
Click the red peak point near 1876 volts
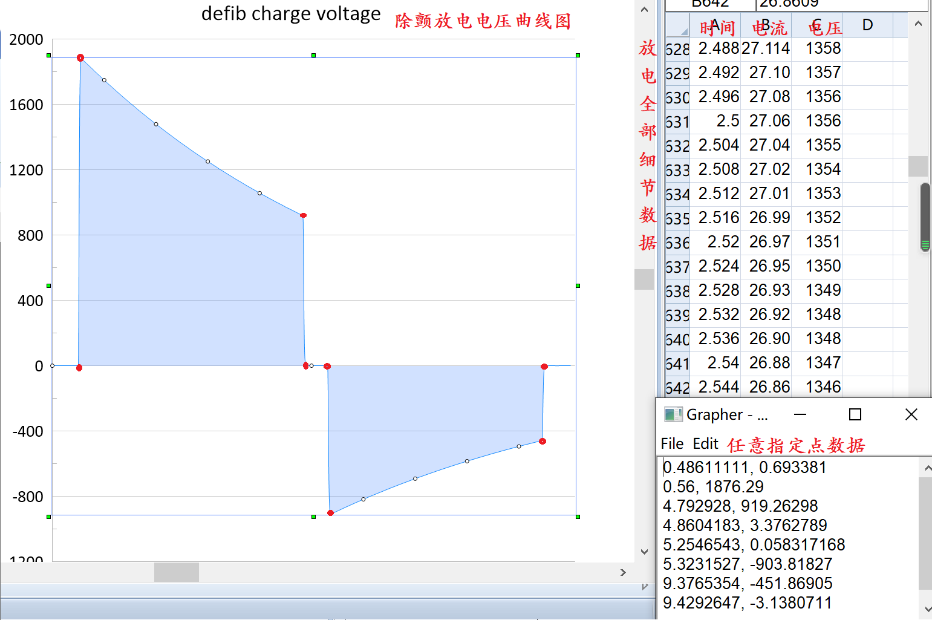click(x=80, y=58)
